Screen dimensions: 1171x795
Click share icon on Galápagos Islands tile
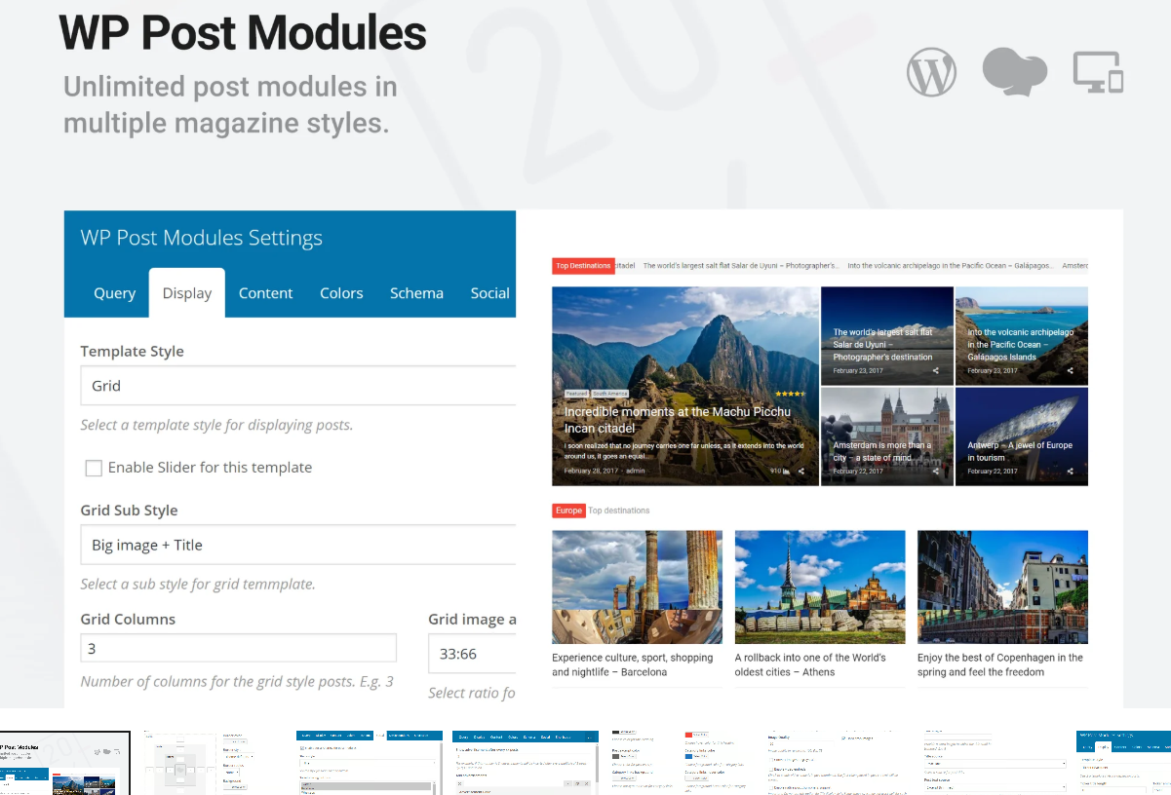(1070, 371)
